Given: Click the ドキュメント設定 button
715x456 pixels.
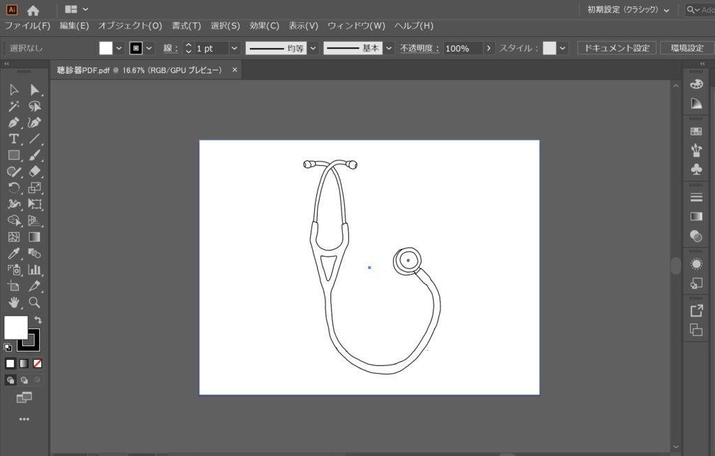Looking at the screenshot, I should 617,48.
